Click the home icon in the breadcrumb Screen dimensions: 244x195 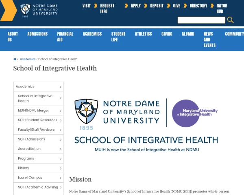tap(15, 59)
